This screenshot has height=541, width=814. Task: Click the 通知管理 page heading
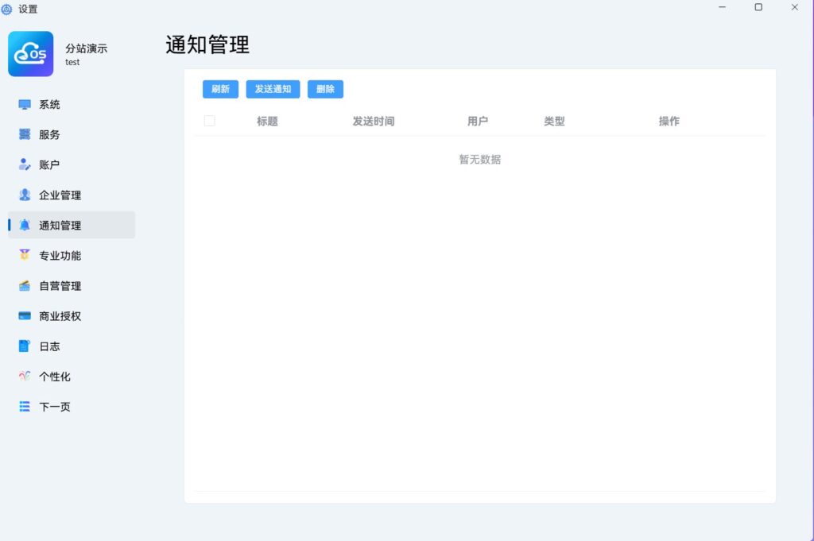206,45
